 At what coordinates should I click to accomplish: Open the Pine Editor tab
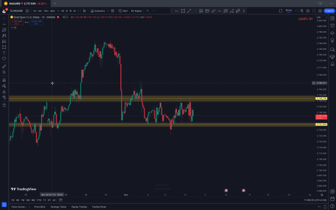[40, 207]
